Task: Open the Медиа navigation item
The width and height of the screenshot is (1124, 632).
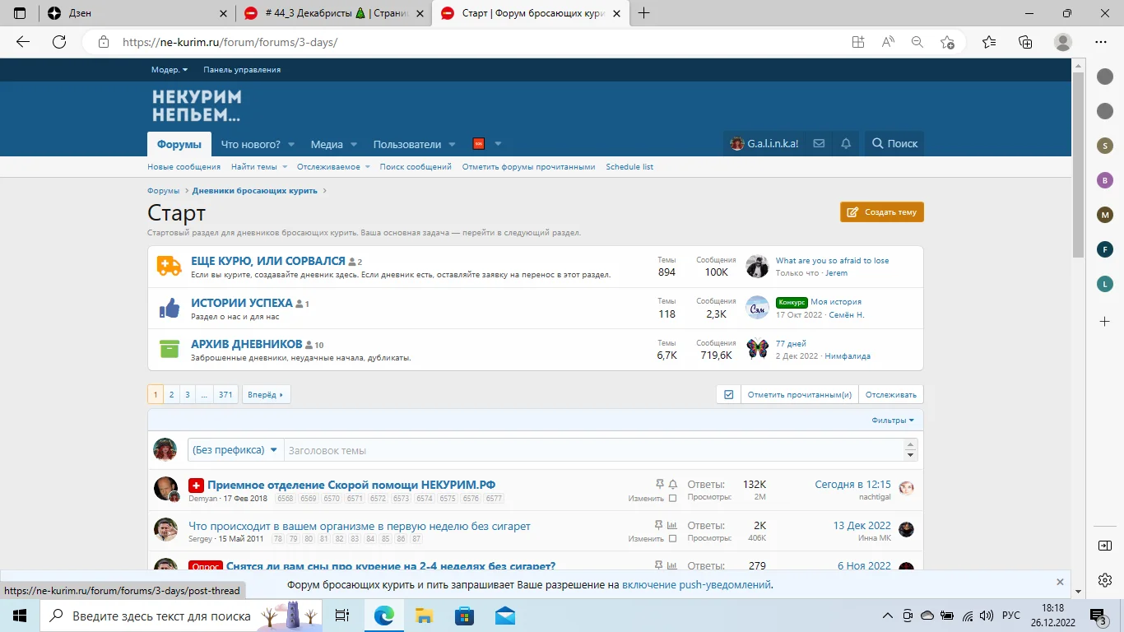Action: click(x=327, y=144)
